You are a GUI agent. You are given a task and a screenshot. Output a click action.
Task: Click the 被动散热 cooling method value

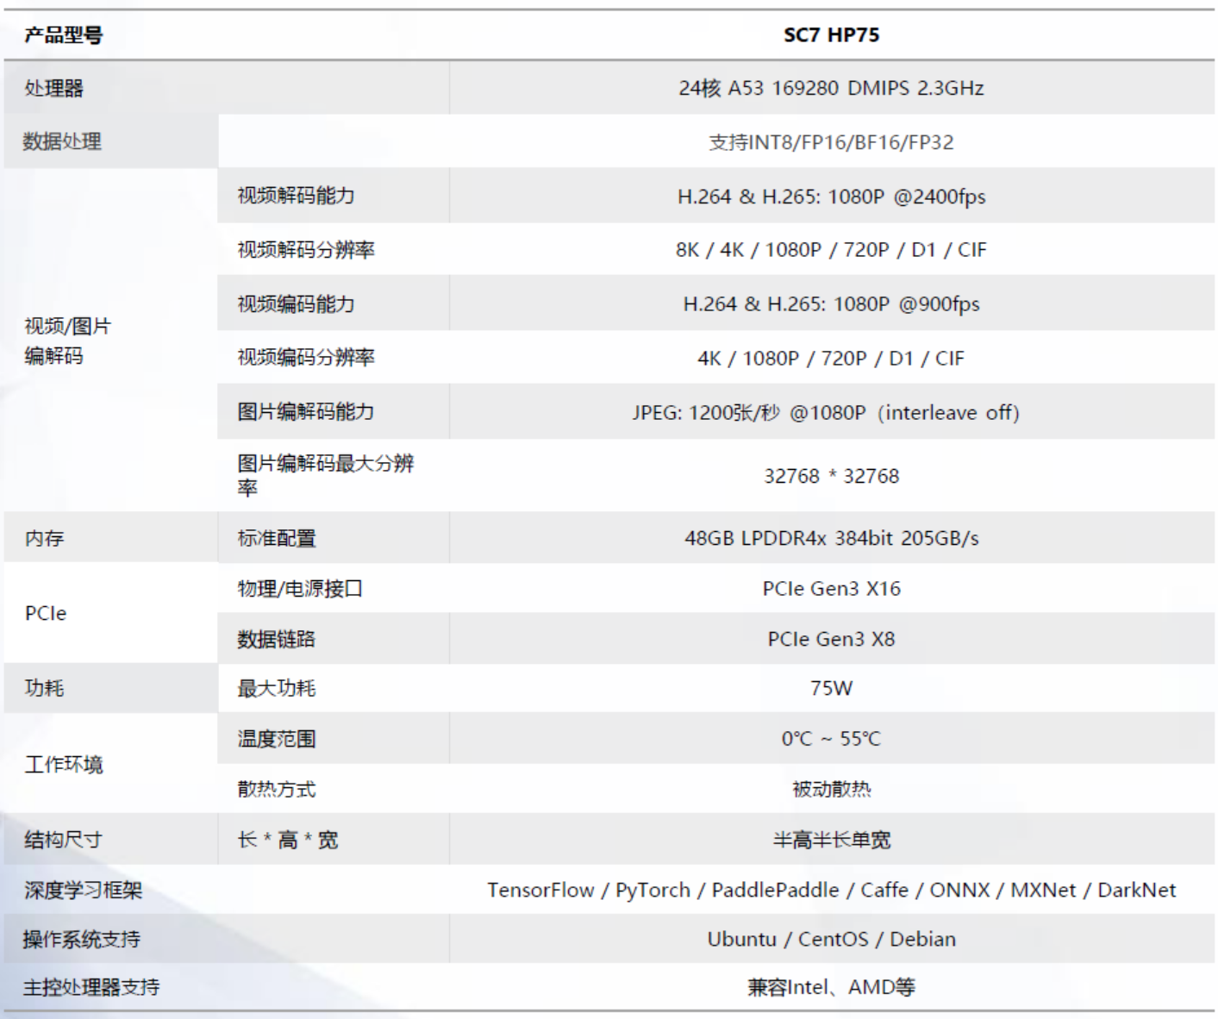point(831,789)
